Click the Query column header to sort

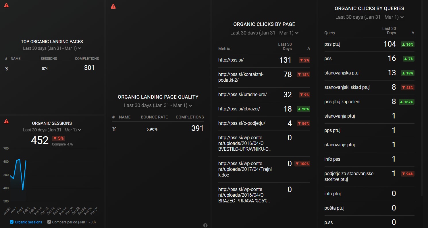pyautogui.click(x=329, y=33)
